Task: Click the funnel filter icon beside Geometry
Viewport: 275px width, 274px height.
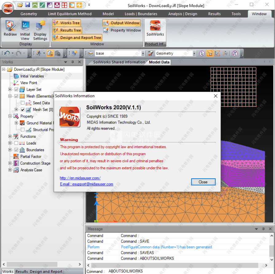Action: (151, 53)
